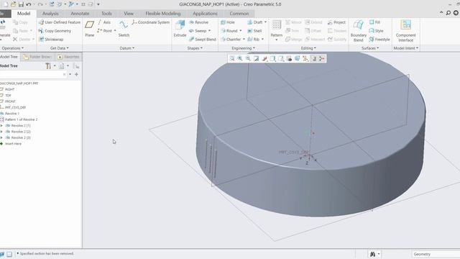The image size is (460, 259).
Task: Open the Operations group dropdown
Action: [x=13, y=48]
